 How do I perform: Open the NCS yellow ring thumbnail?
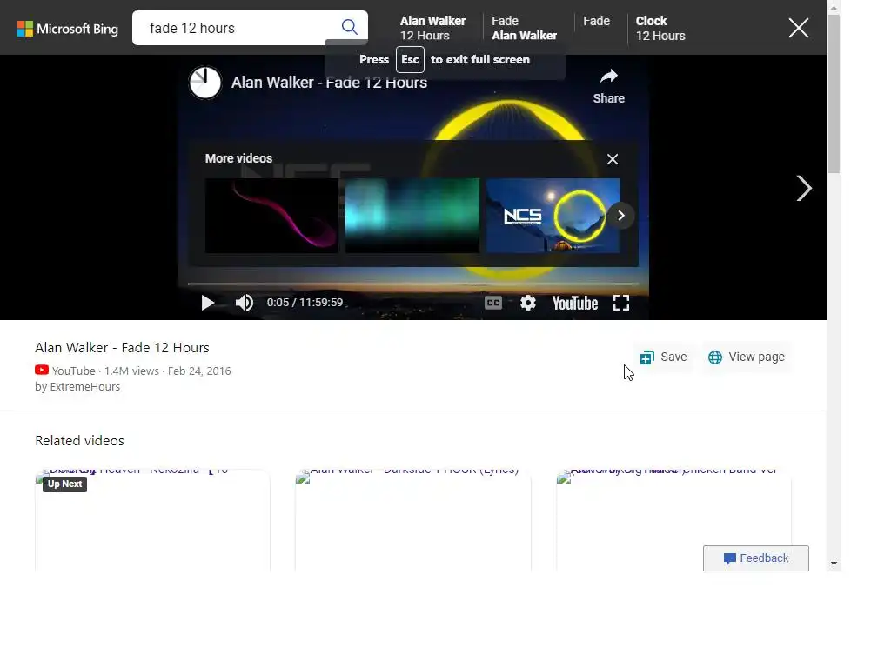pos(553,216)
